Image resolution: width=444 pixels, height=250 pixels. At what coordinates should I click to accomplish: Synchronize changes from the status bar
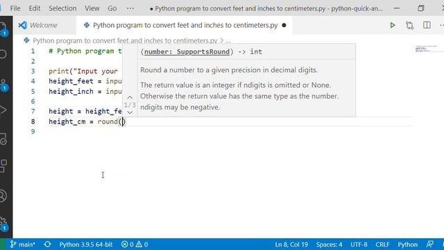(x=48, y=244)
